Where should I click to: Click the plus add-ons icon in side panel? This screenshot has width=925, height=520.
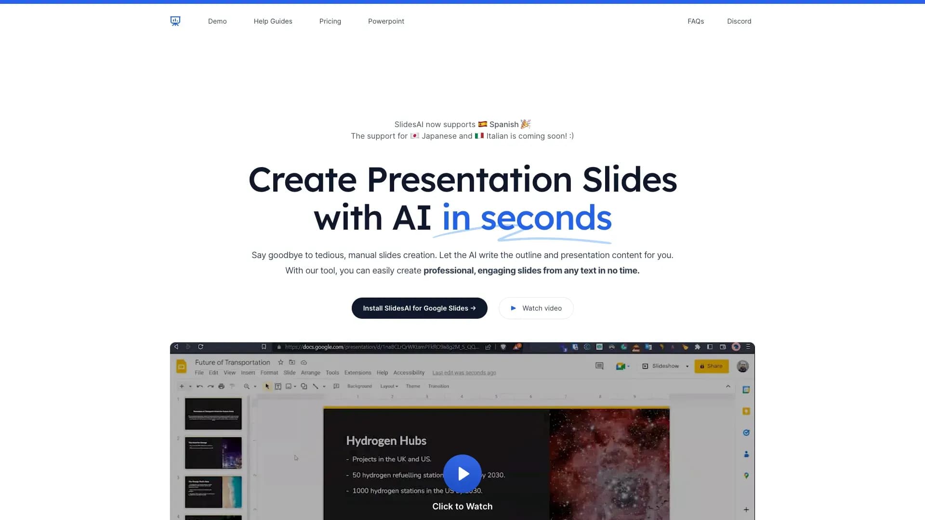tap(746, 509)
